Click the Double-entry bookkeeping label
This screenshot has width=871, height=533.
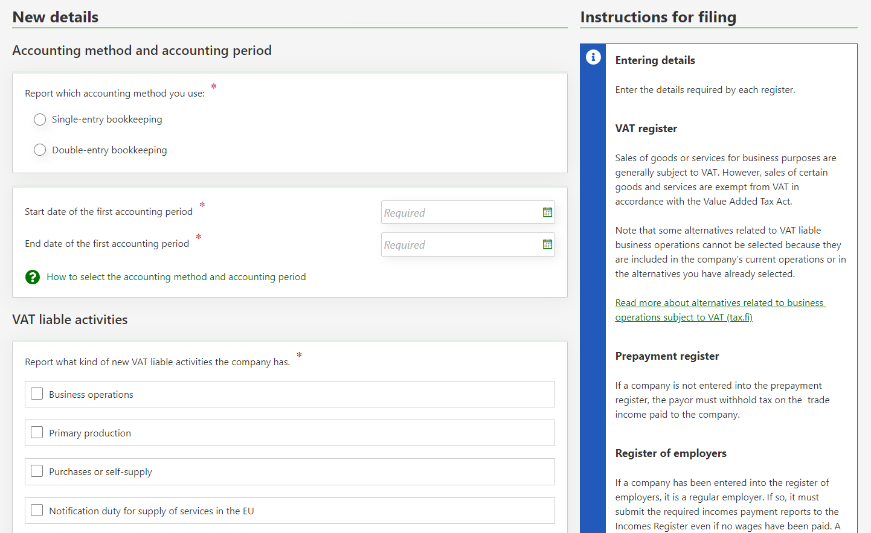[x=109, y=150]
